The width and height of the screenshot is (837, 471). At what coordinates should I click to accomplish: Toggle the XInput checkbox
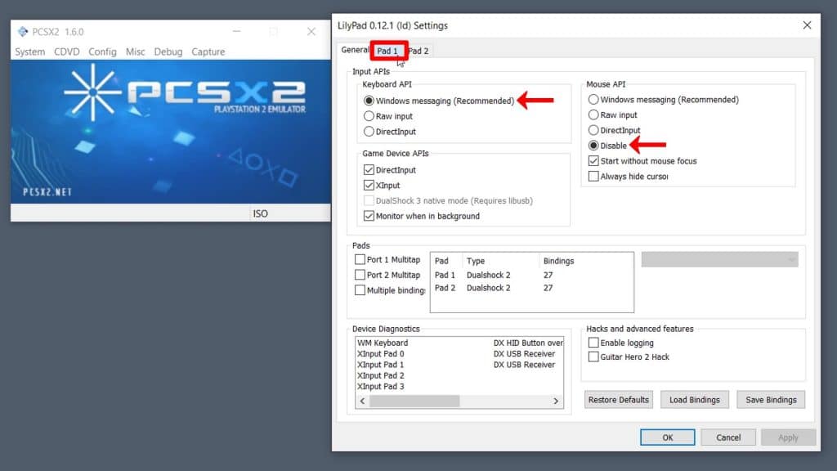tap(369, 186)
